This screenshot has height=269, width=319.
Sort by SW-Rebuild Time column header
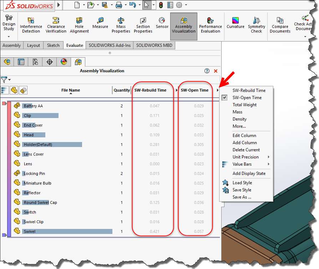(x=150, y=90)
